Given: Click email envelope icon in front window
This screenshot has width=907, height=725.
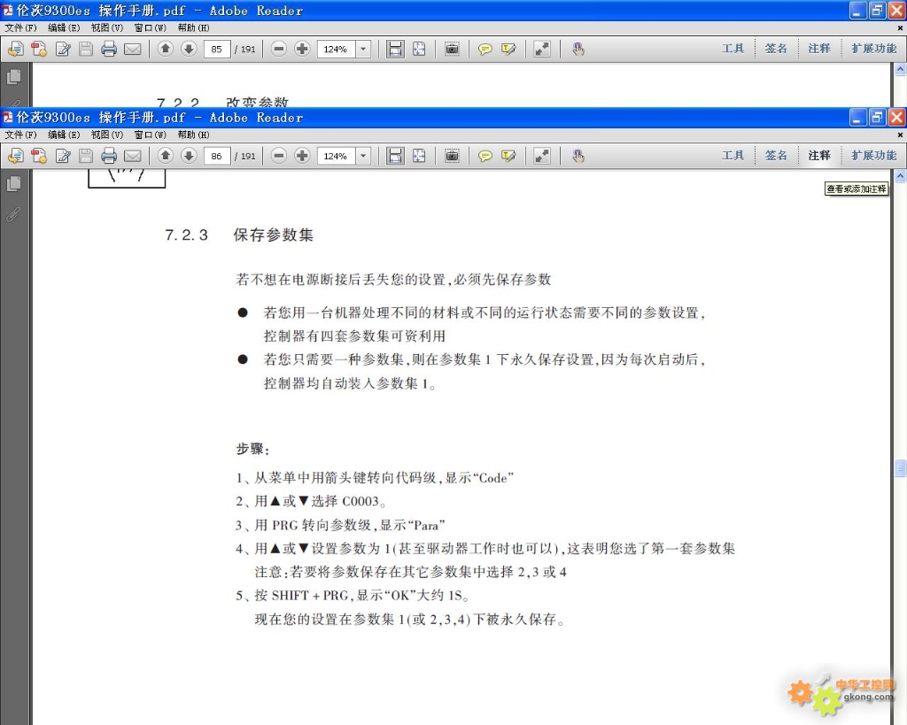Looking at the screenshot, I should pos(133,156).
